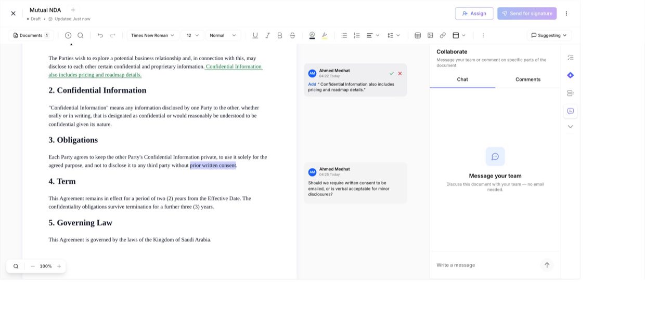Screen dimensions: 645x310
Task: Click the "3. Obligations" heading
Action: coord(73,140)
